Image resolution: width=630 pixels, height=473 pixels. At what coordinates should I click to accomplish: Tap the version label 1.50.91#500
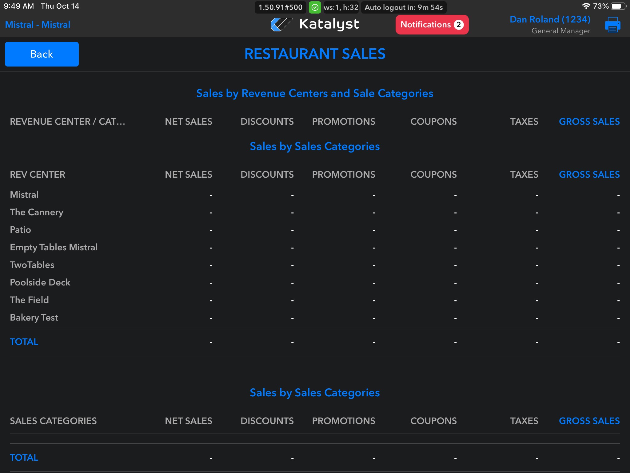[280, 7]
